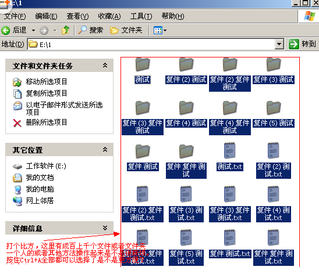Expand the 详细信息 panel

(x=105, y=228)
